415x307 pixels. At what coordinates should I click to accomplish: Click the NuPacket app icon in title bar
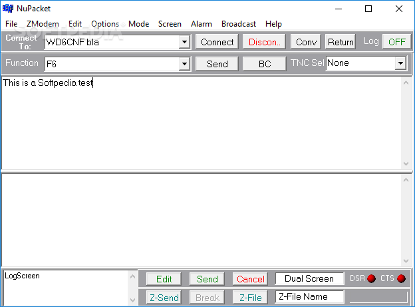(8, 9)
